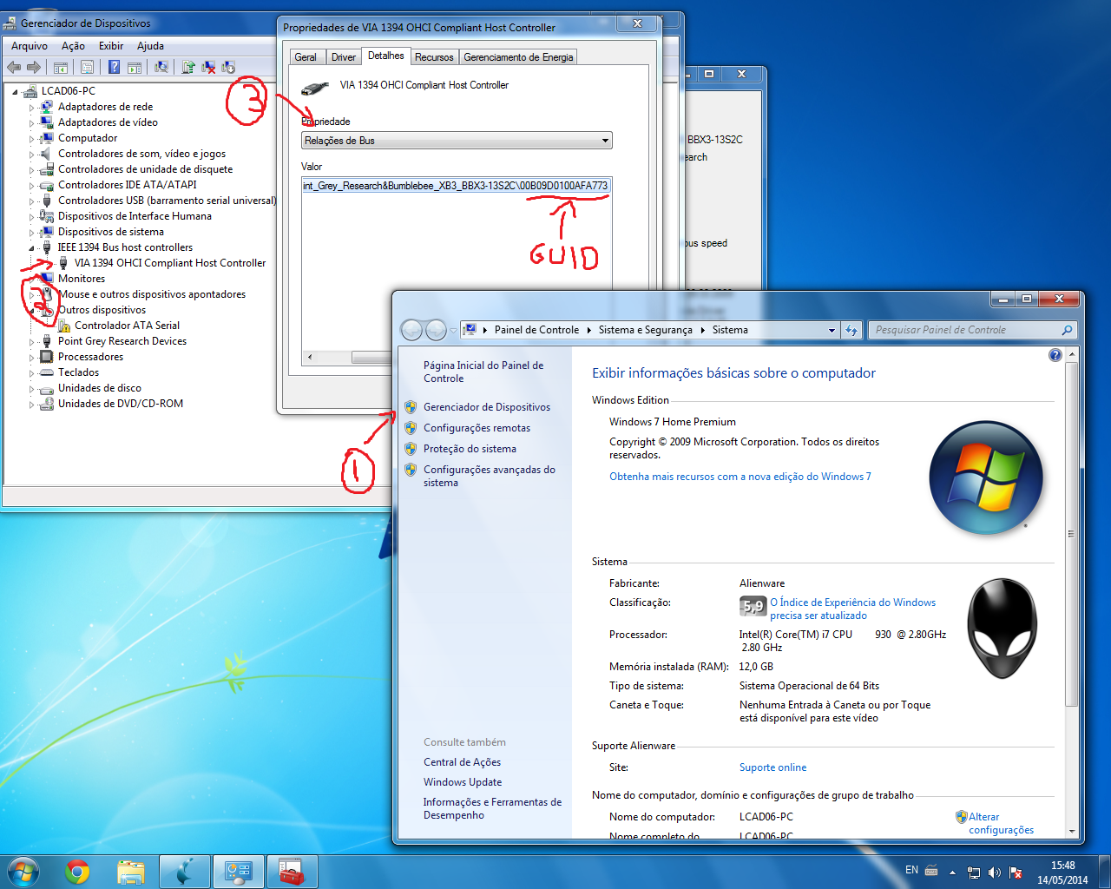This screenshot has width=1111, height=889.
Task: Click the volume speaker icon in system tray
Action: [x=995, y=872]
